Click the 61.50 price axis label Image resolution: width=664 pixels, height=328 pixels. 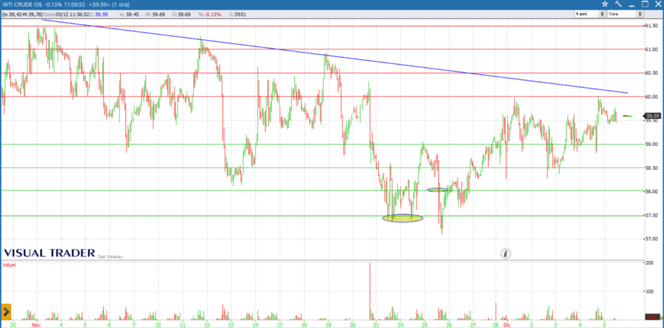(651, 26)
